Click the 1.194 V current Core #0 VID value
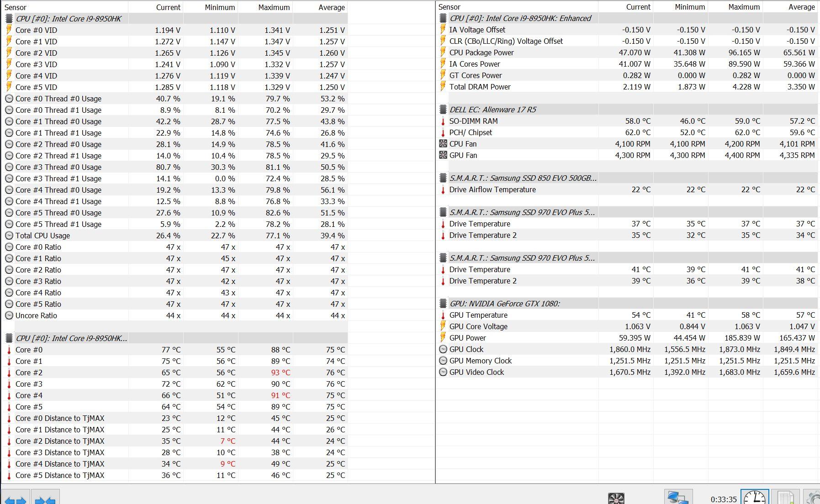Screen dimensions: 820x504 pos(168,30)
